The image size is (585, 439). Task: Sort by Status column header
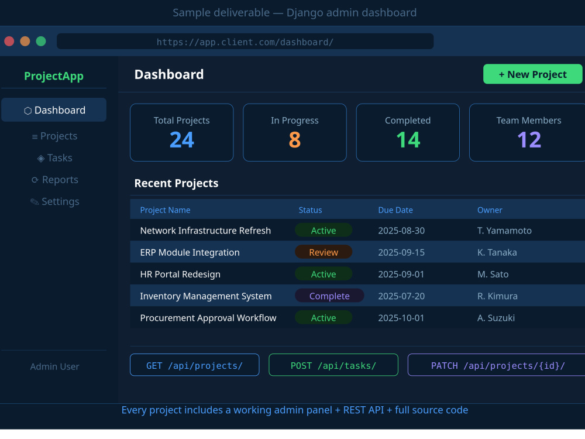(310, 210)
